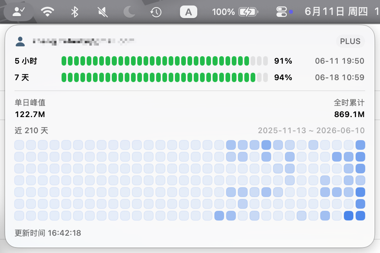The height and width of the screenshot is (253, 380).
Task: Click the 5 小时 usage progress bar
Action: tap(165, 61)
